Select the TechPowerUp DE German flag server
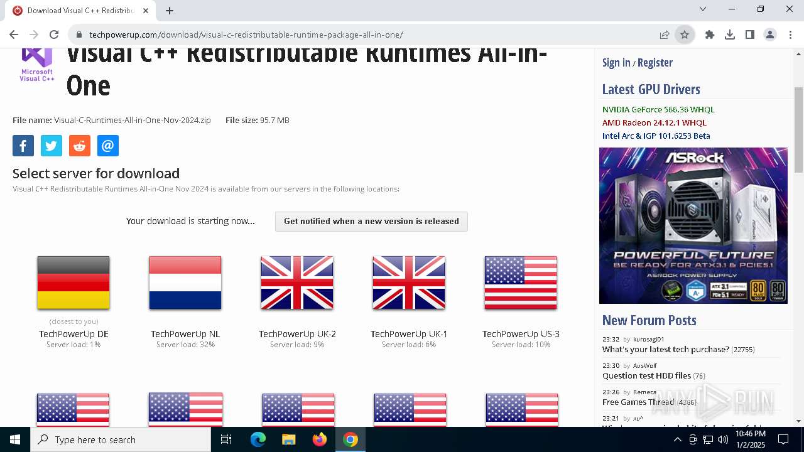This screenshot has height=452, width=804. click(x=73, y=282)
